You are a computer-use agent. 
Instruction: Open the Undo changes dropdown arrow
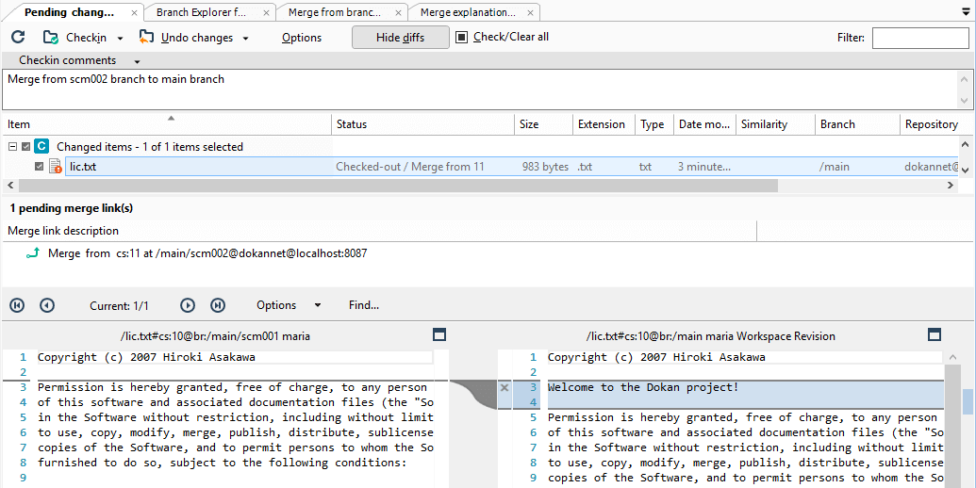tap(245, 38)
